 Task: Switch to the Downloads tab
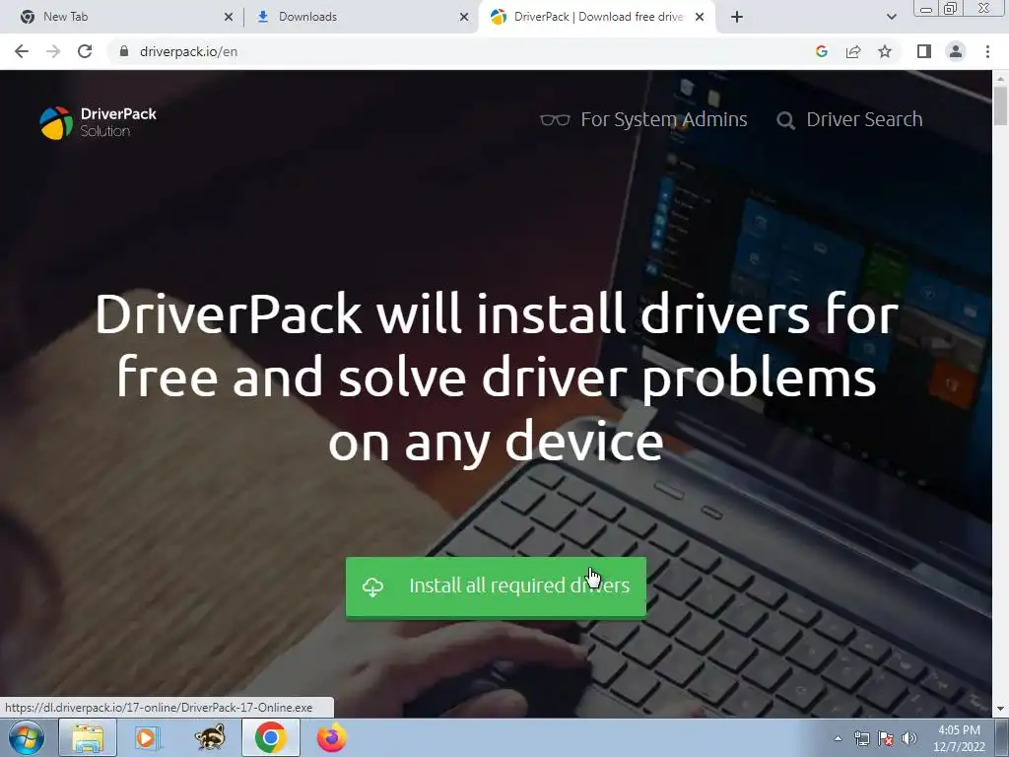[361, 17]
